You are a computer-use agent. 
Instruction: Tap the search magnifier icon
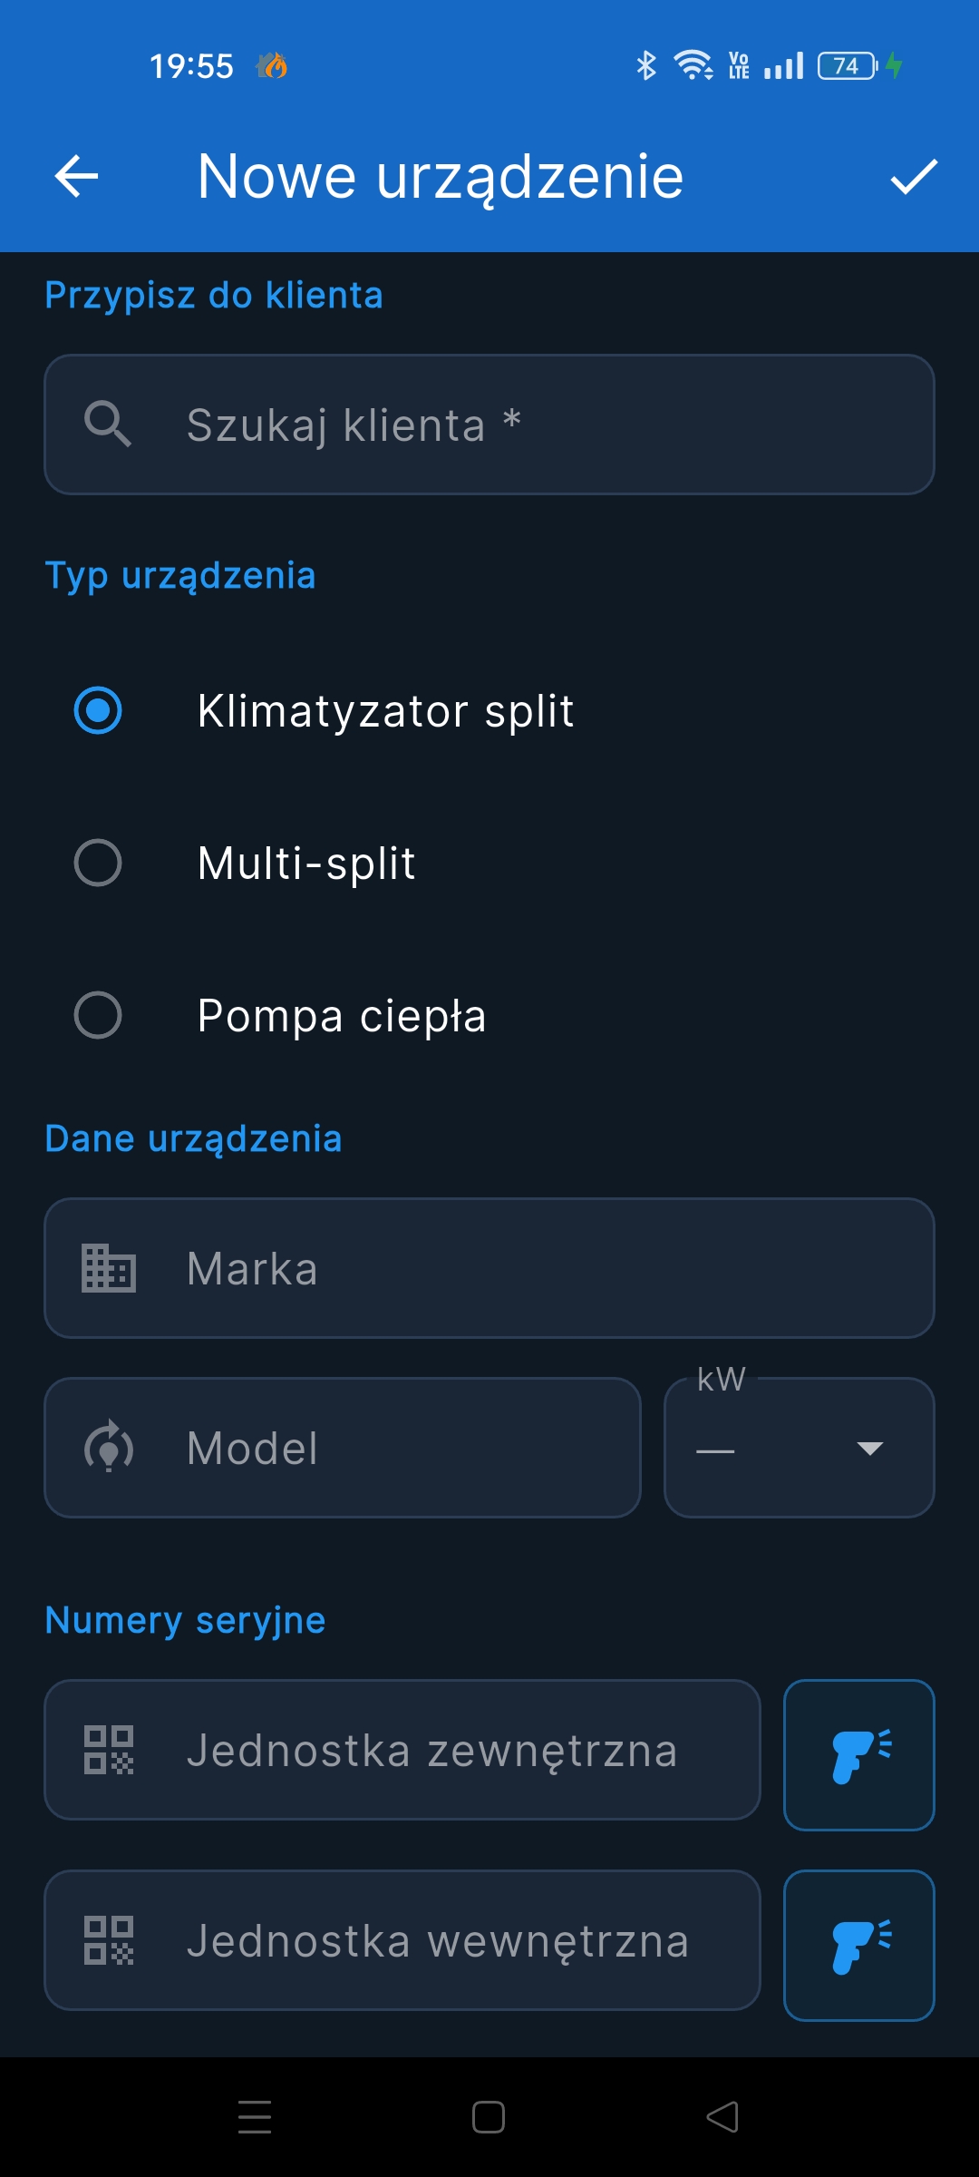108,424
